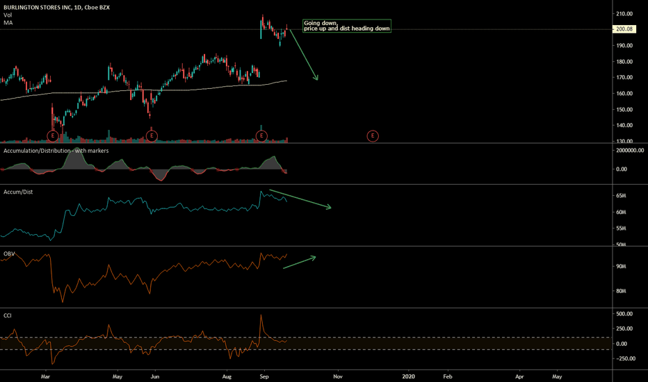This screenshot has height=382, width=648.
Task: Select the CCI indicator label
Action: (x=8, y=315)
